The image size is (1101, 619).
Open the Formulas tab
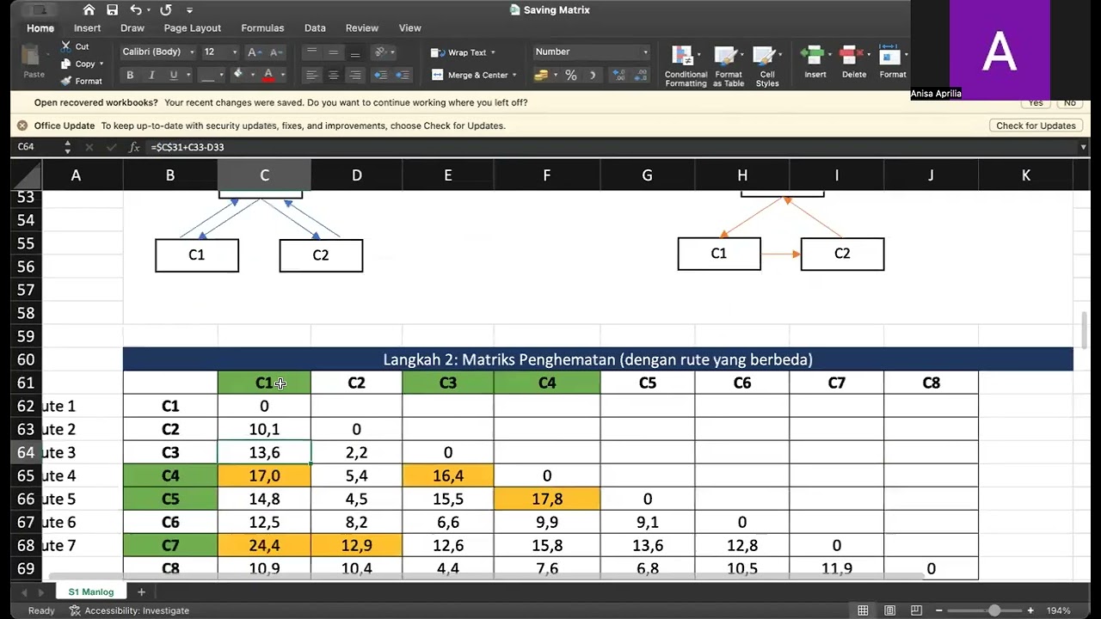262,28
